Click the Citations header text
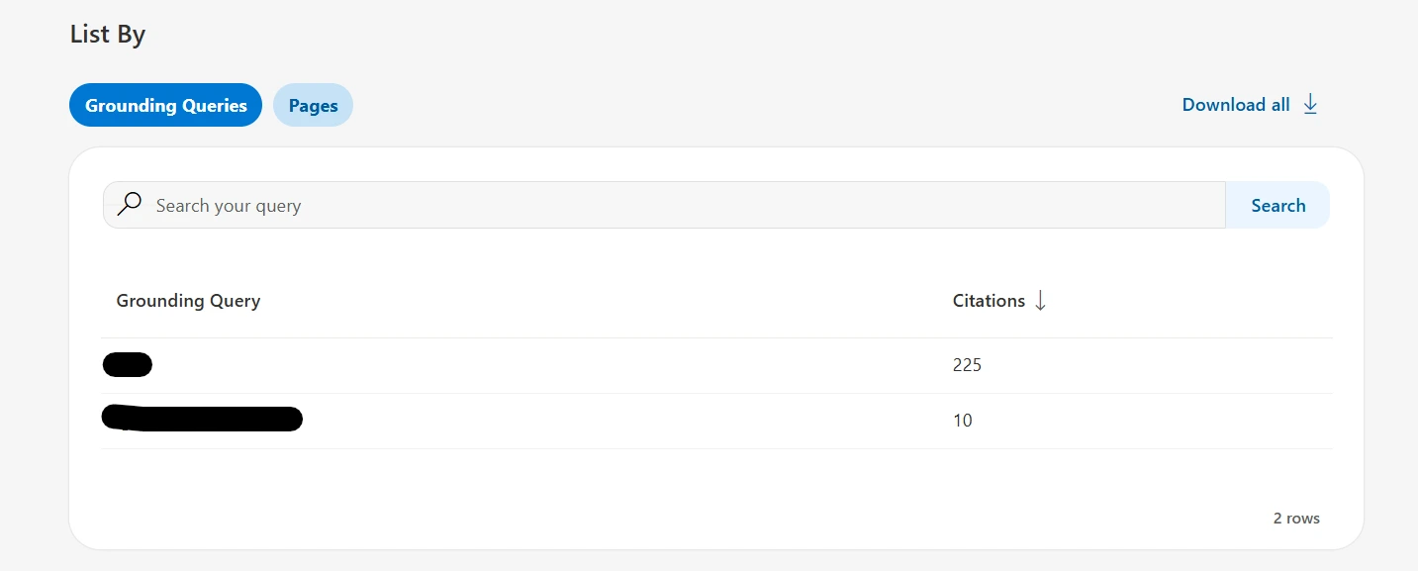The width and height of the screenshot is (1418, 571). (989, 301)
